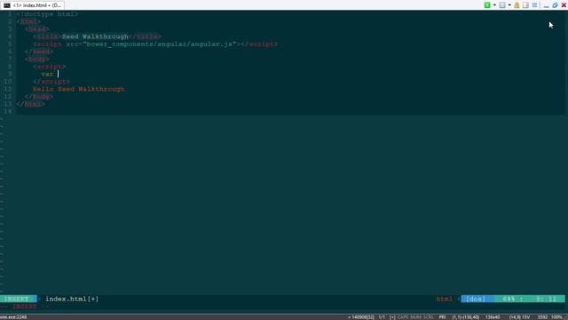Click the closing html tag on line 13
Viewport: 568px width, 320px height.
pyautogui.click(x=30, y=104)
